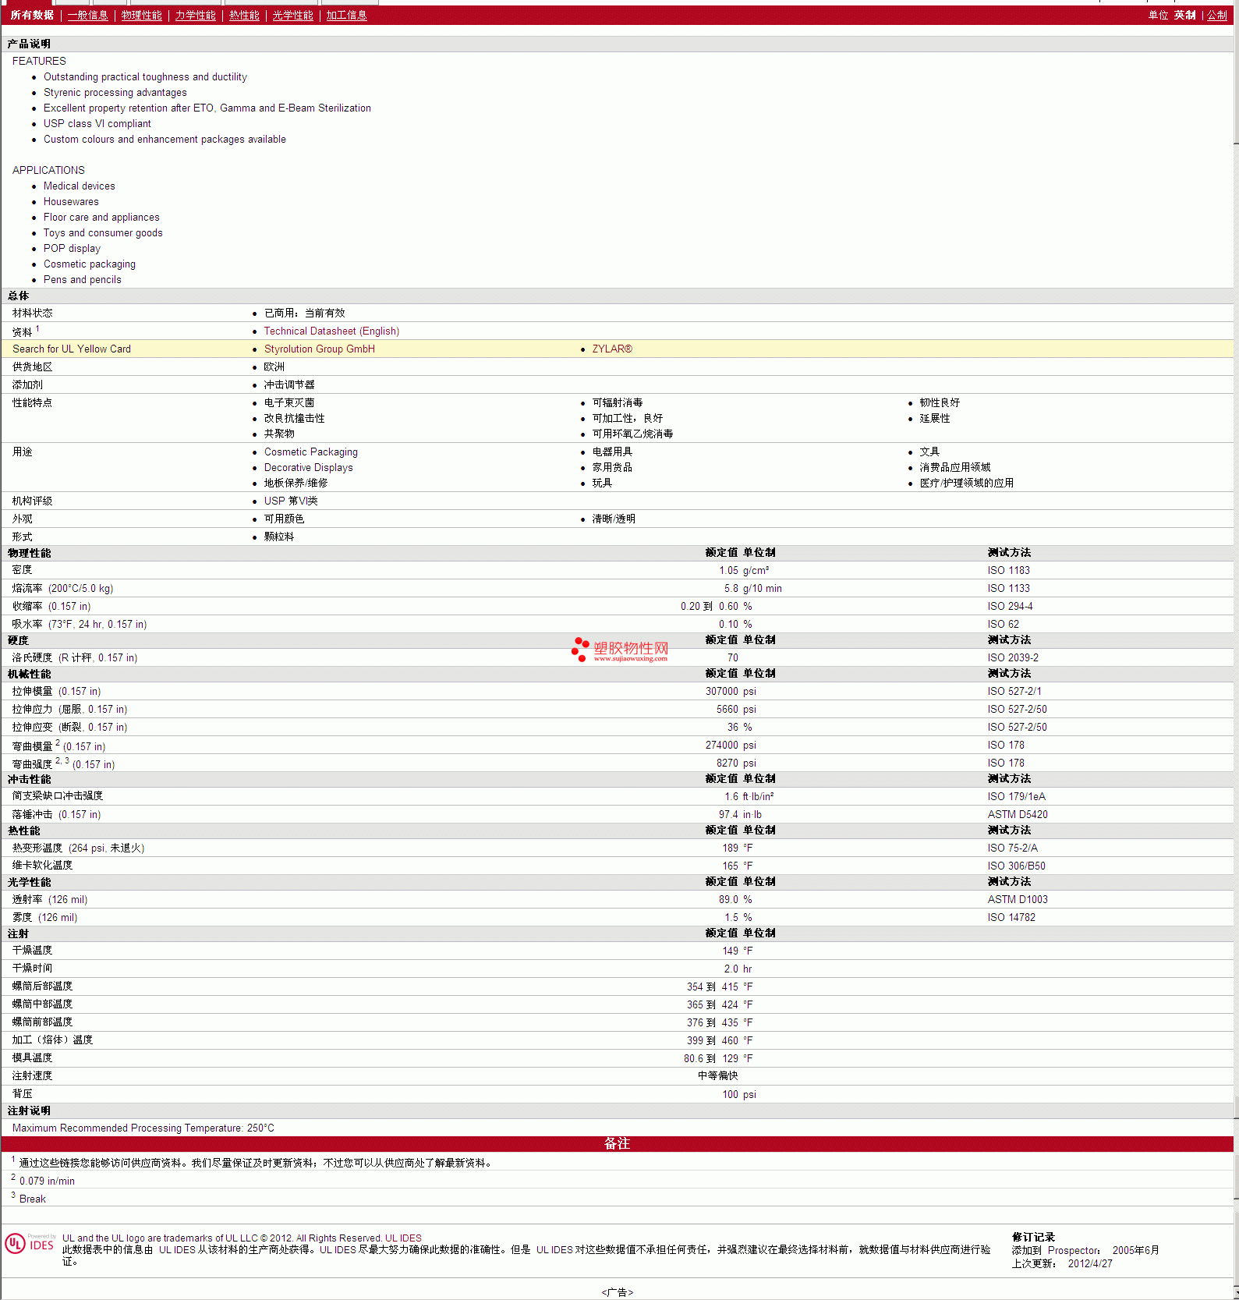The height and width of the screenshot is (1300, 1239).
Task: Select USP 第VI类 agency rating
Action: coord(291,501)
